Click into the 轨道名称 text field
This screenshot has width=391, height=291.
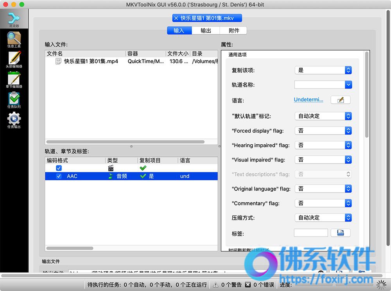click(x=320, y=85)
